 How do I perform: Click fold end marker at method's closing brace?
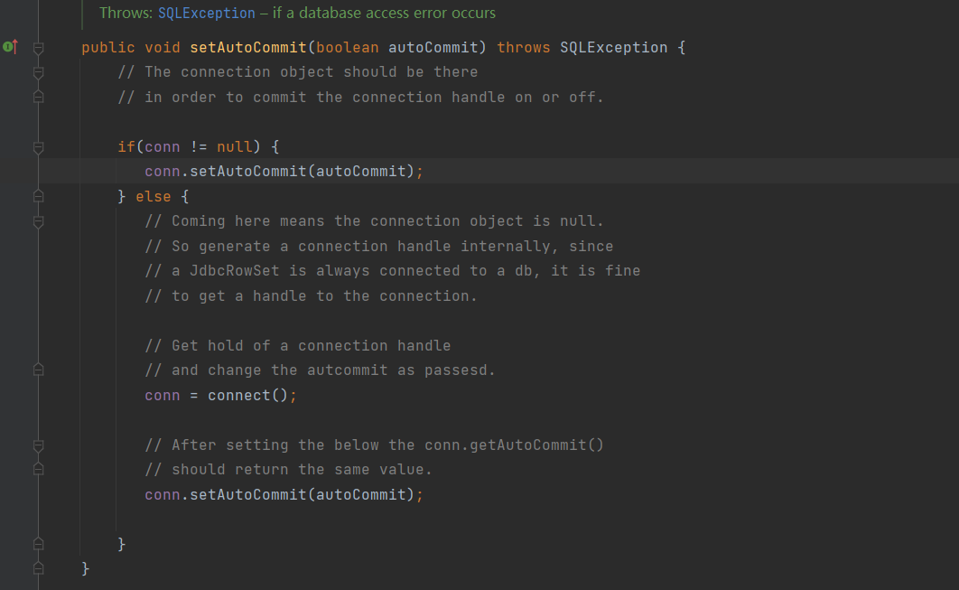[x=38, y=568]
